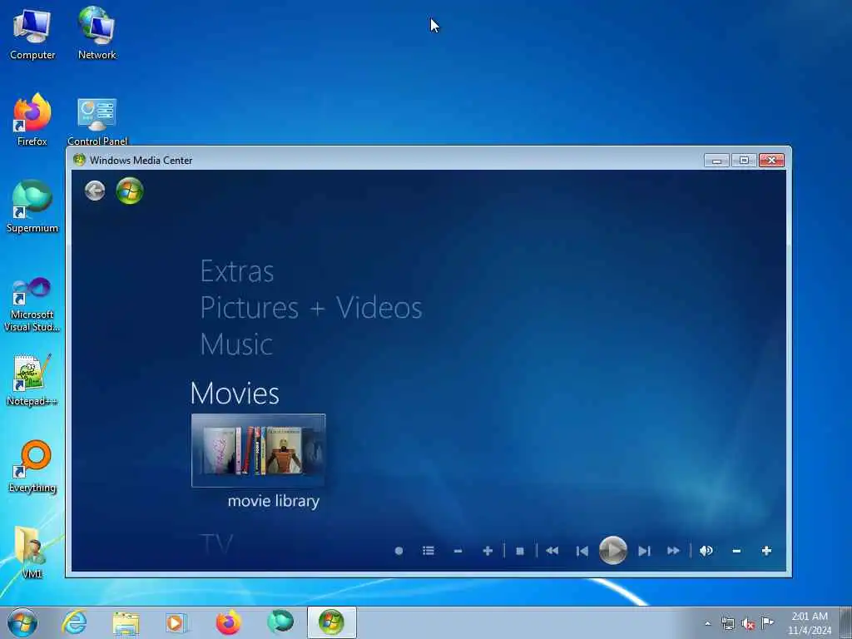Open Notepad++ desktop shortcut
The image size is (852, 639).
[32, 380]
